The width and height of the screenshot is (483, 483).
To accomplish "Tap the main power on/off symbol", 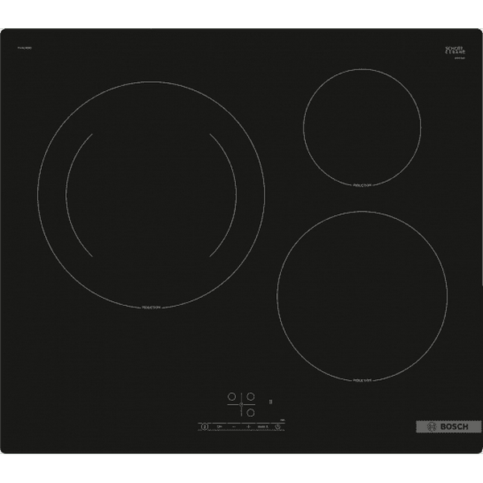I will click(204, 427).
